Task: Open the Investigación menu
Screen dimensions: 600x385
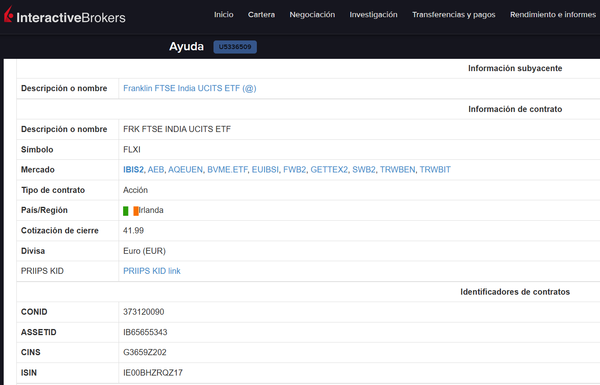Action: [x=373, y=15]
